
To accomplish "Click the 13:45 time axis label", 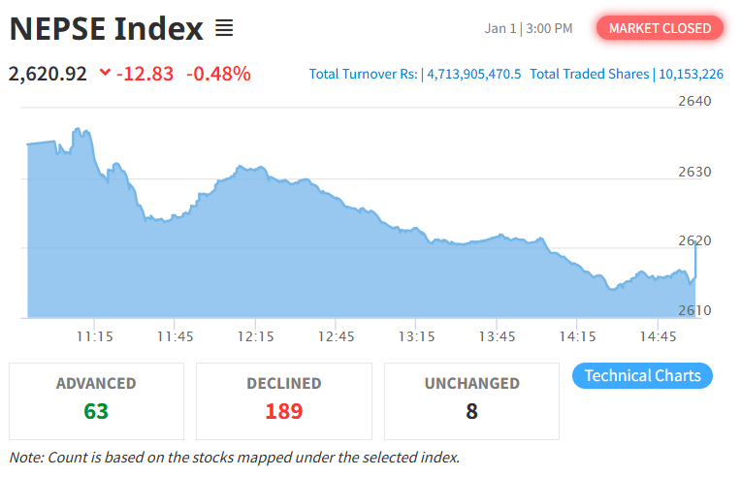I will point(496,336).
